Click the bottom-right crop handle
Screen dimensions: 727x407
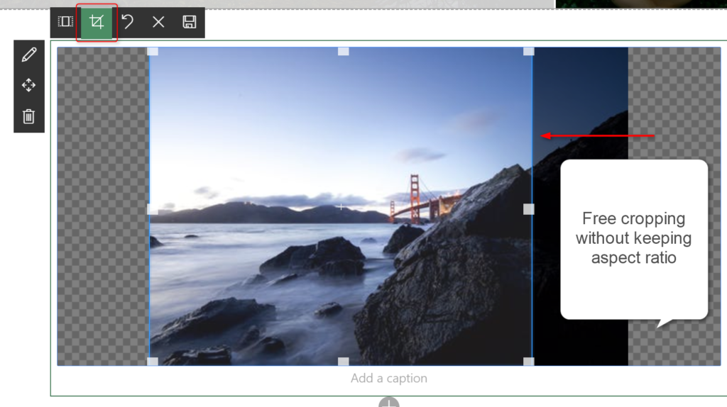tap(528, 362)
